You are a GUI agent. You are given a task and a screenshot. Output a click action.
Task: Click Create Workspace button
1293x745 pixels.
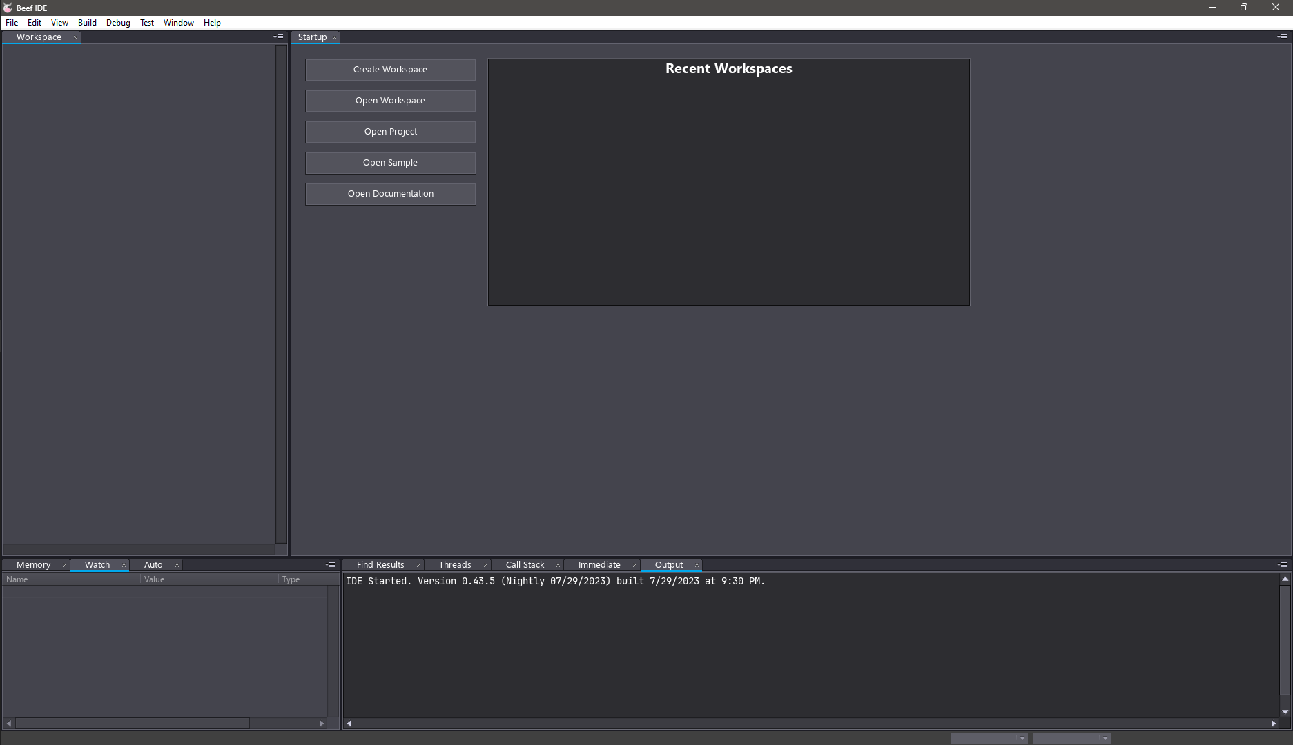pyautogui.click(x=391, y=70)
